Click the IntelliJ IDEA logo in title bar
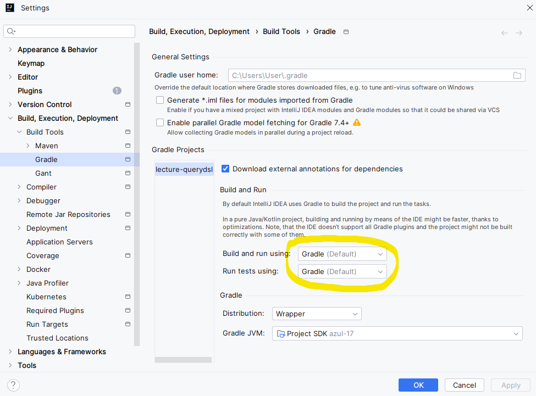The image size is (536, 396). [10, 8]
